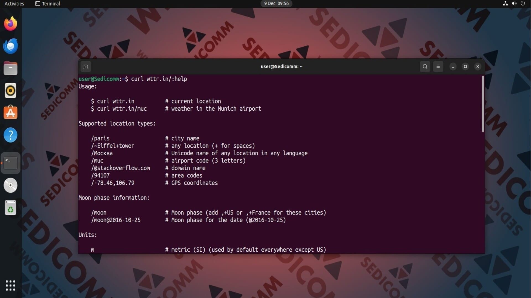Maximize the terminal window
Viewport: 531px width, 298px height.
coord(465,66)
